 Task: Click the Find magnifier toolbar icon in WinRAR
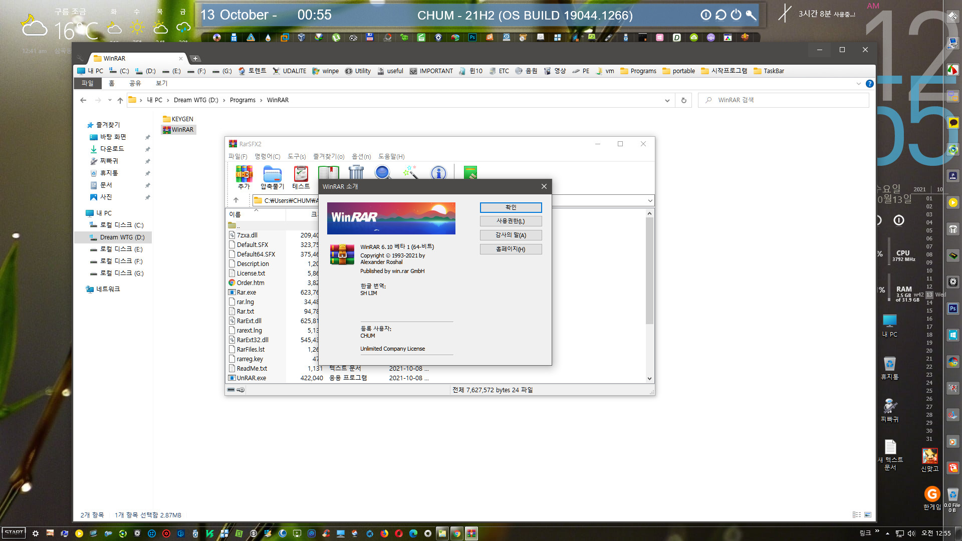[x=383, y=172]
